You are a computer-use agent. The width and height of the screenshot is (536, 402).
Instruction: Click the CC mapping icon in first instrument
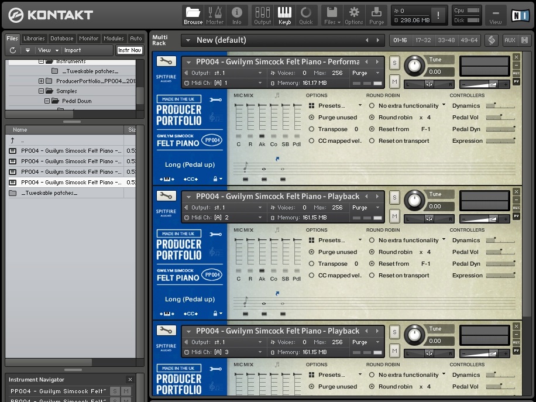click(x=190, y=179)
